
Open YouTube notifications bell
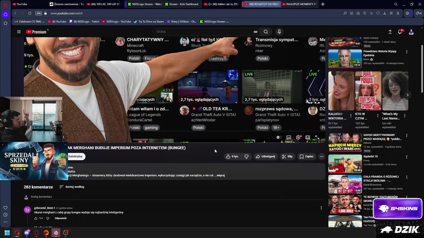tap(400, 32)
